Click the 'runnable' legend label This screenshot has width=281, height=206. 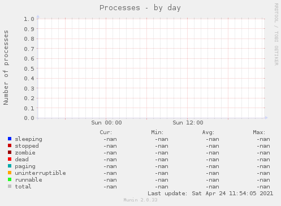tap(28, 180)
